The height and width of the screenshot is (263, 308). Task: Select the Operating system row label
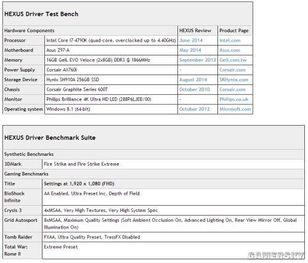tap(23, 109)
